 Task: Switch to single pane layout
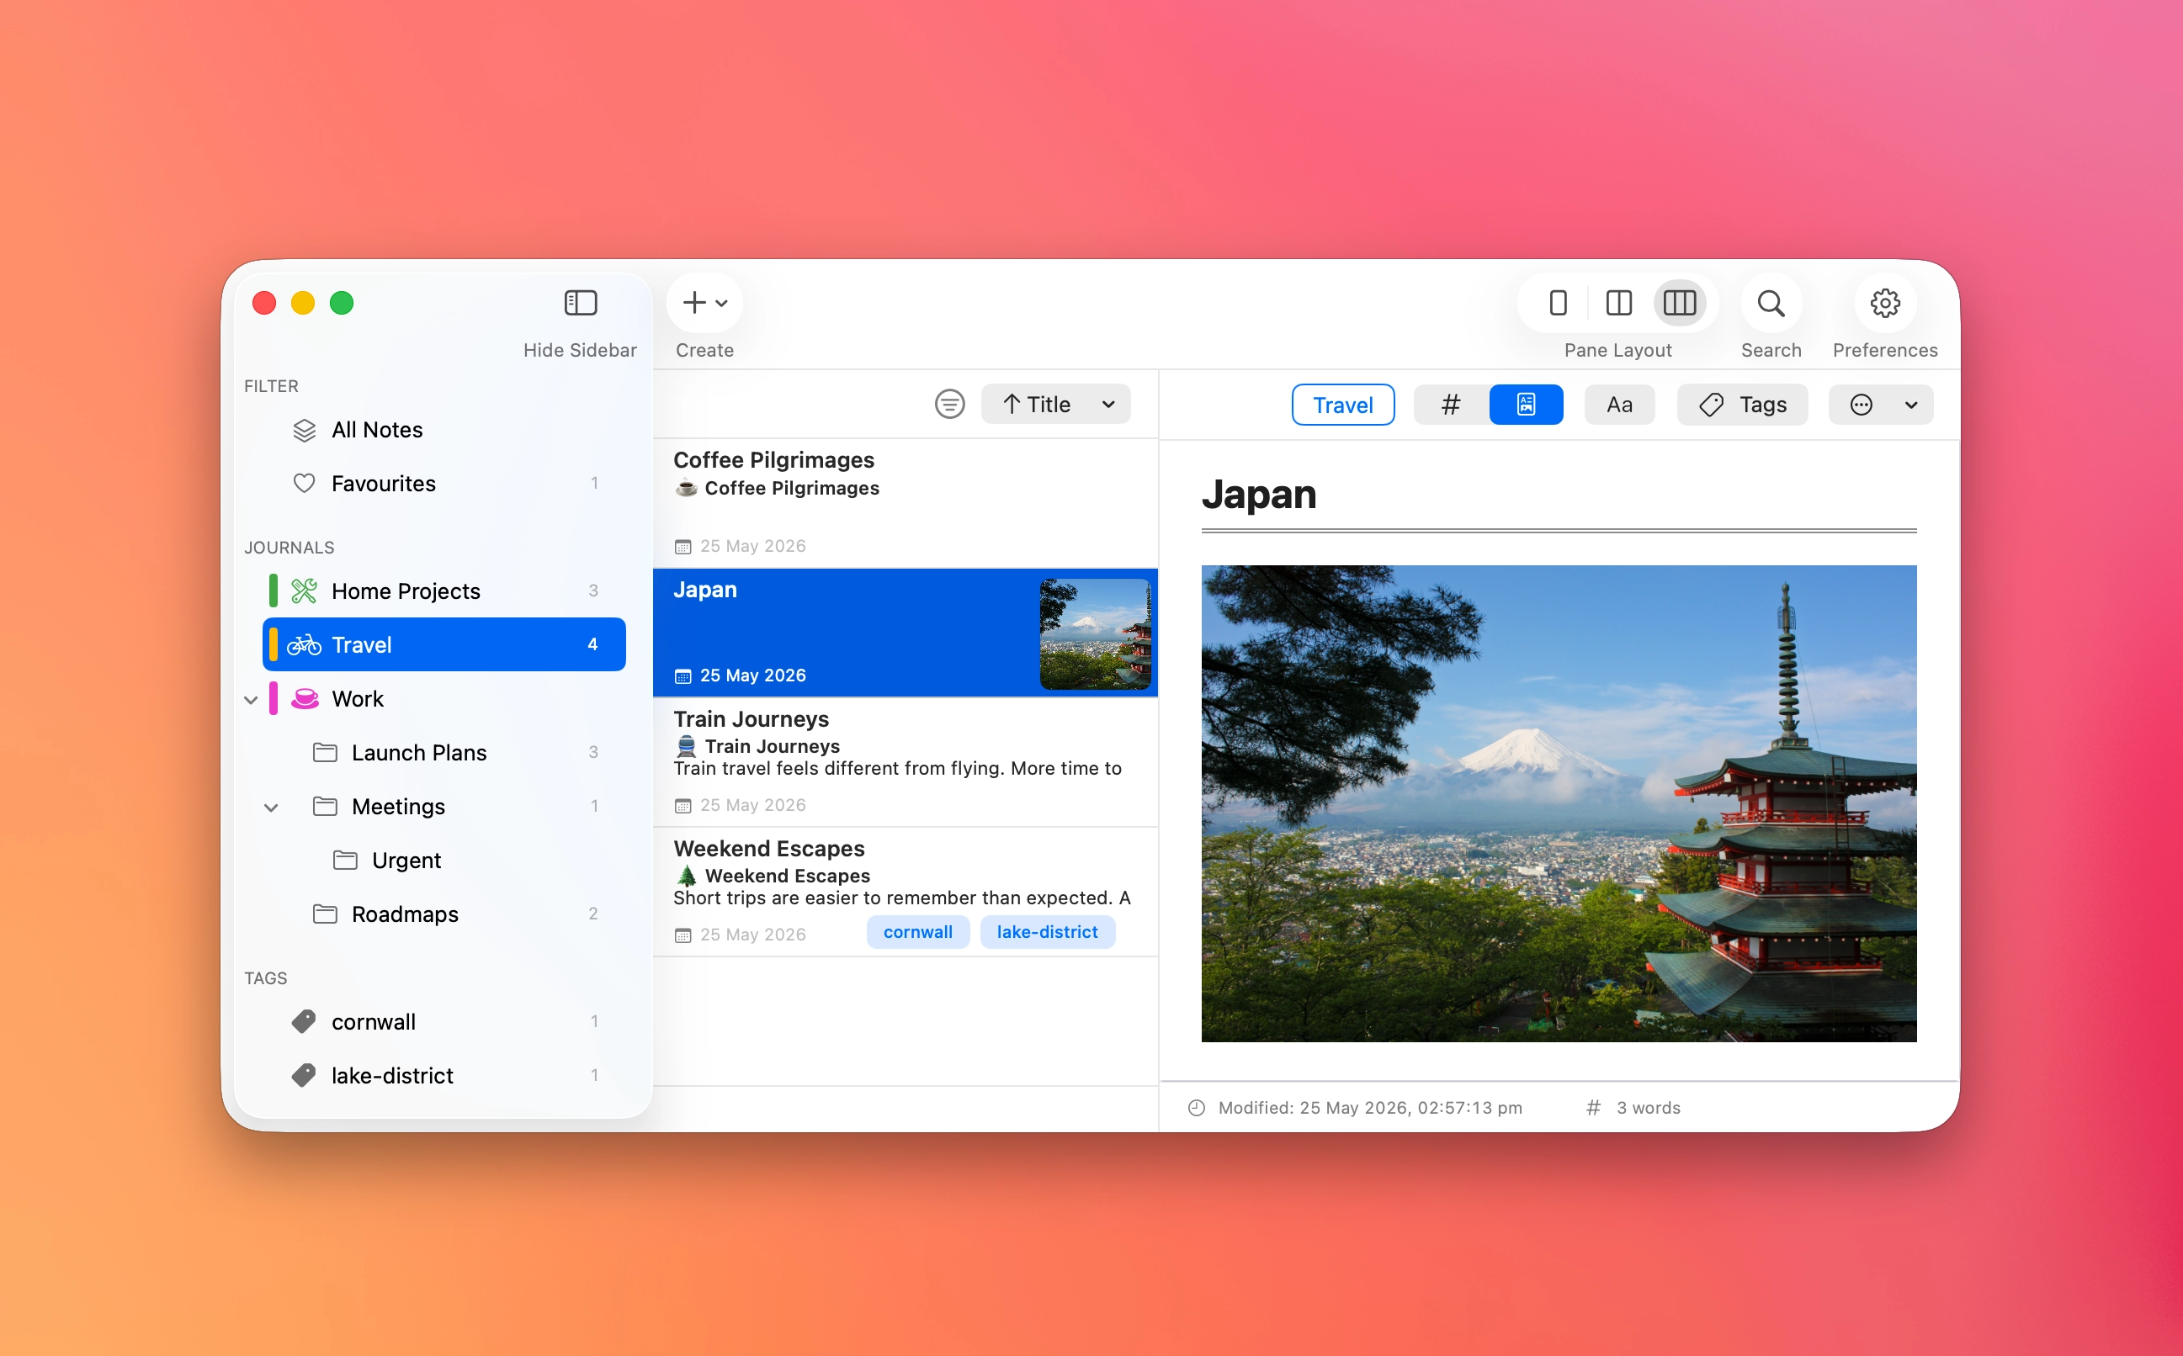[x=1559, y=303]
